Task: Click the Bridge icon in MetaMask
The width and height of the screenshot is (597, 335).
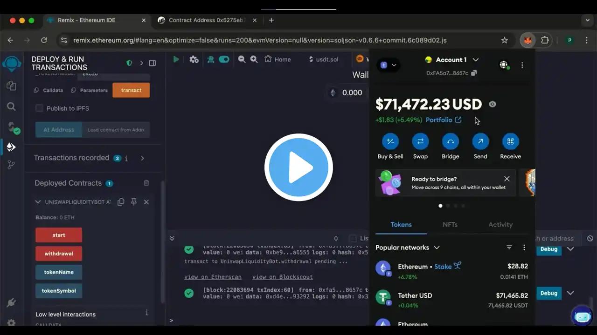Action: pyautogui.click(x=450, y=141)
